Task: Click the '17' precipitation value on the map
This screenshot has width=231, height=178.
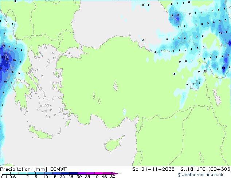Action: 8,59
